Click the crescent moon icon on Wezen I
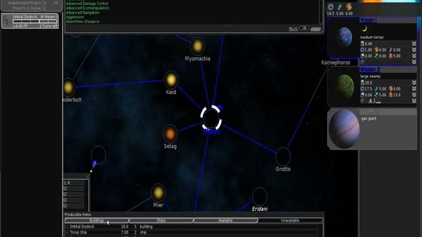The height and width of the screenshot is (237, 422). click(x=365, y=28)
